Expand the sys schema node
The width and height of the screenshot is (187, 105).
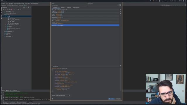(6, 30)
